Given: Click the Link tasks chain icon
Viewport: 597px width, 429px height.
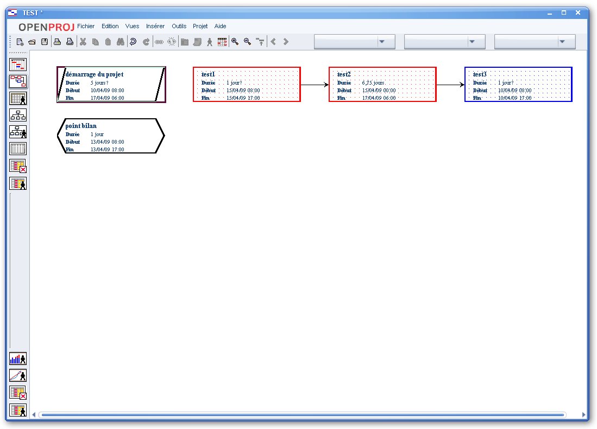Looking at the screenshot, I should pos(159,42).
